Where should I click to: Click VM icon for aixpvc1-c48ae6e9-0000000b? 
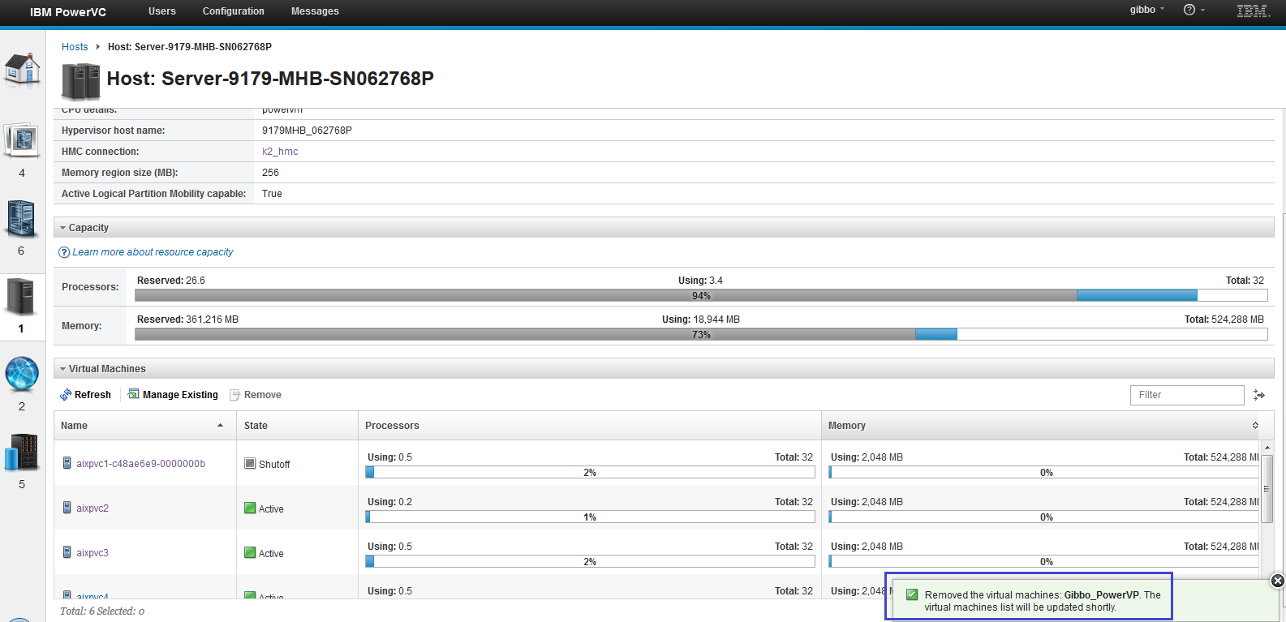point(67,463)
